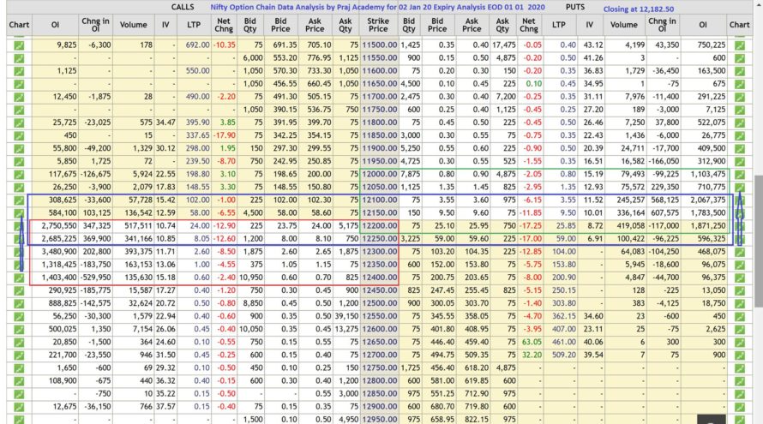
Task: Open calls chart icon for 11900.00 strike row
Action: 19,148
